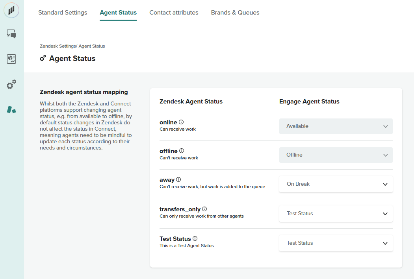Screen dimensions: 414x279
Task: Open the Test Status row dropdown
Action: click(336, 243)
